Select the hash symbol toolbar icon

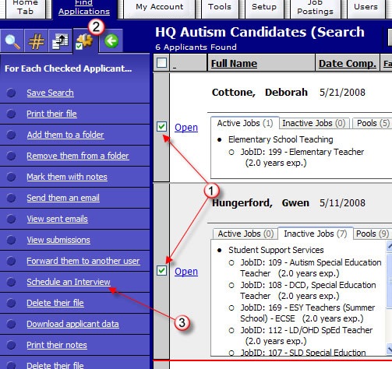tap(36, 41)
